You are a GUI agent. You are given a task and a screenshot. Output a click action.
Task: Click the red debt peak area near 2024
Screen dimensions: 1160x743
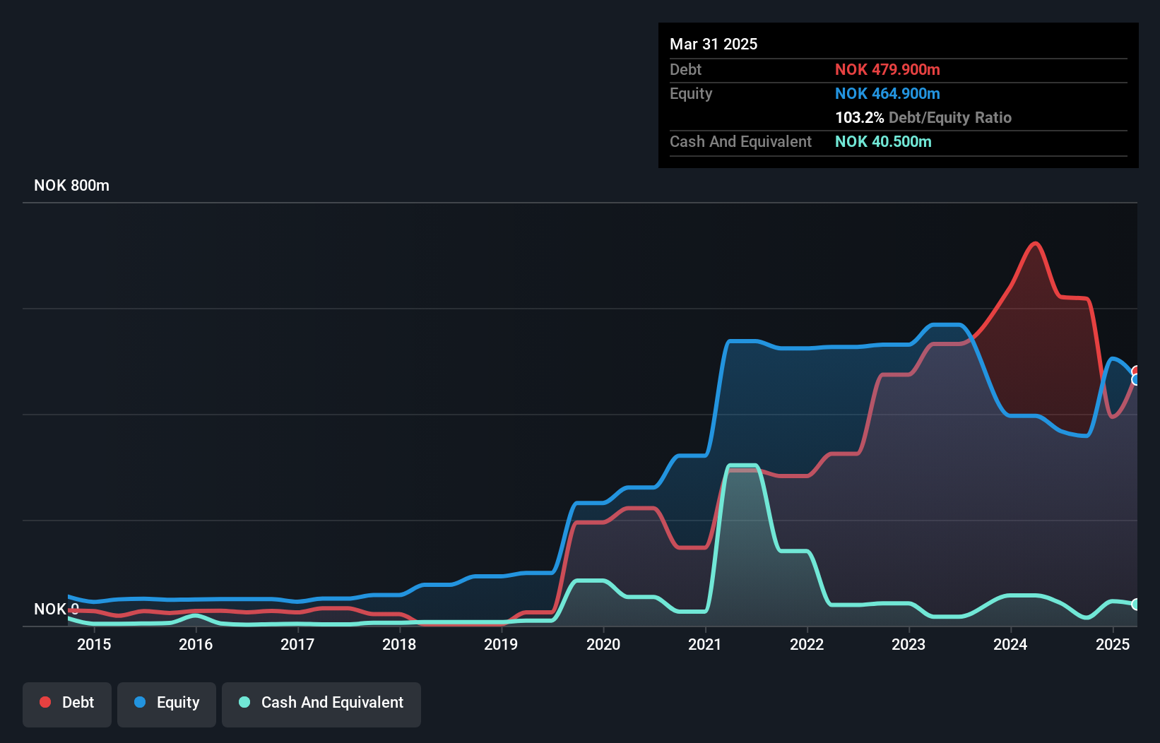1034,244
